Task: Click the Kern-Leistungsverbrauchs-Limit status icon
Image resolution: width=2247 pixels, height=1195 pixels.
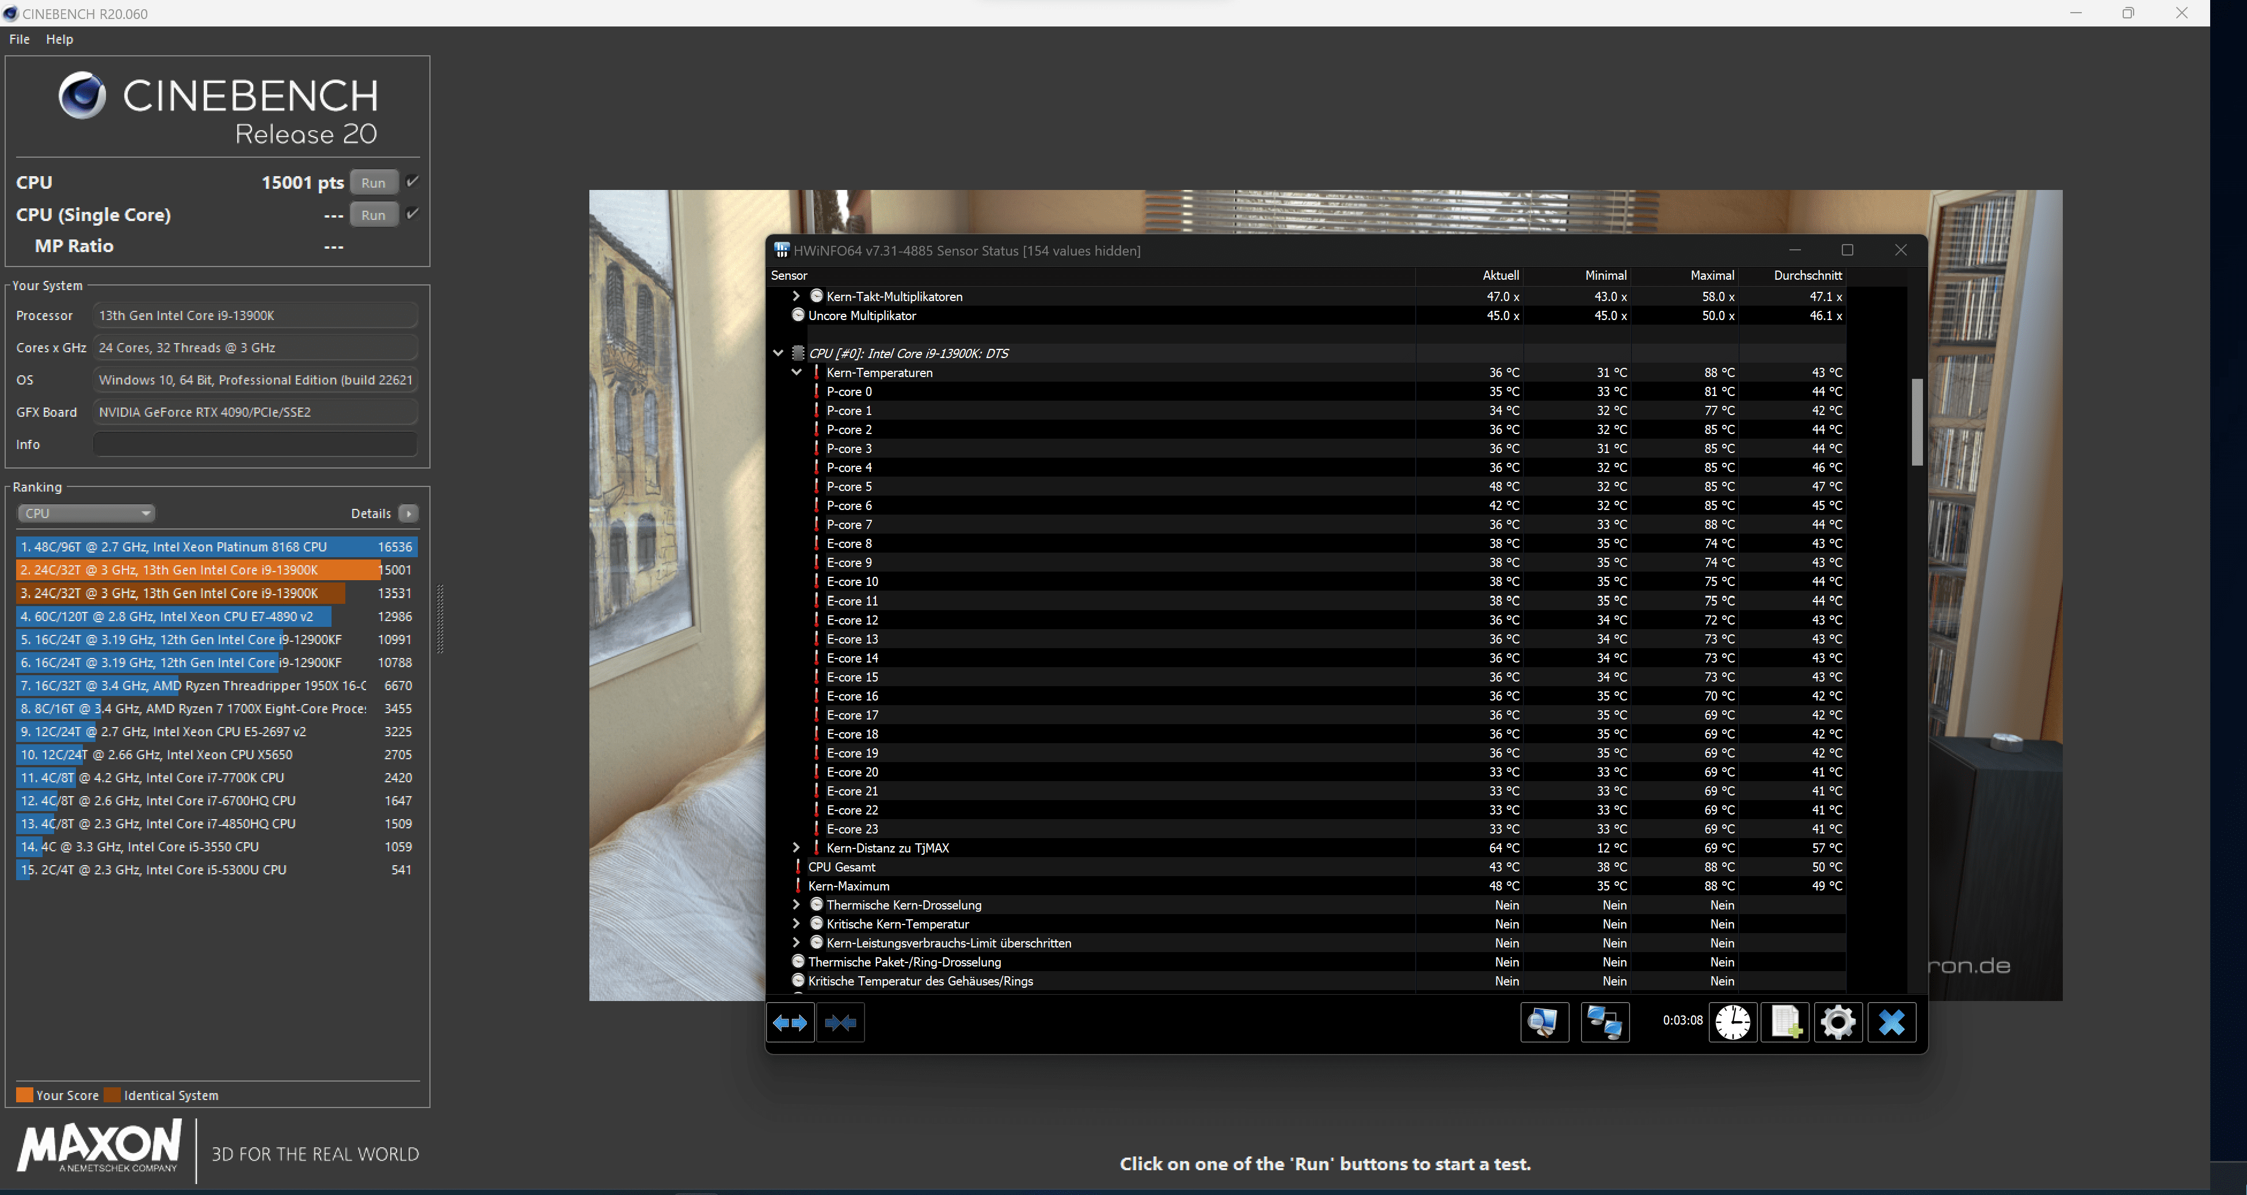Action: tap(817, 943)
